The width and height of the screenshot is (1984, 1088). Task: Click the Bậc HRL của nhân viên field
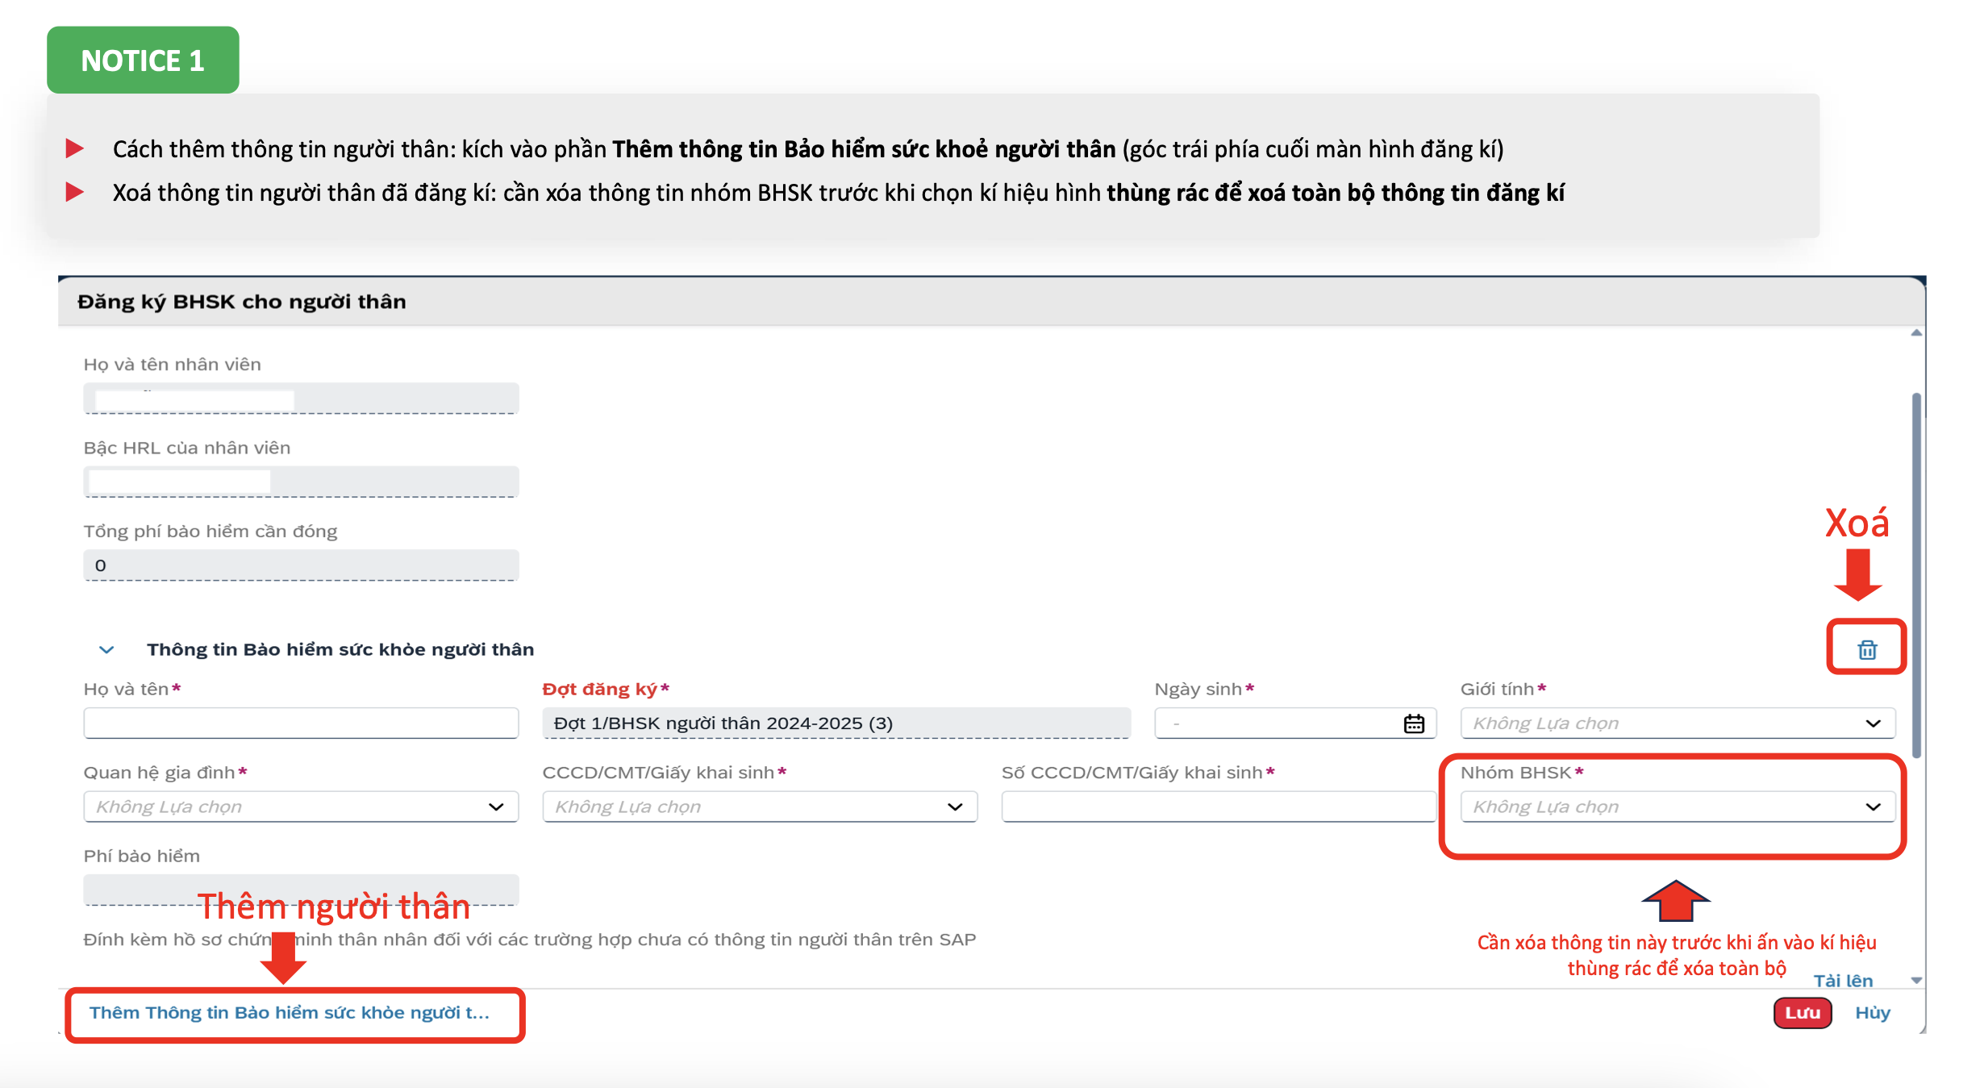[x=301, y=481]
